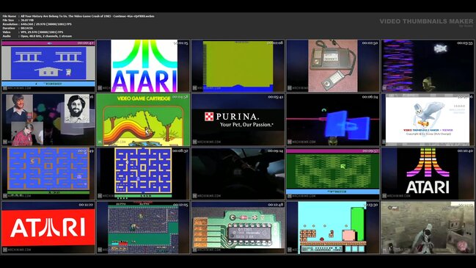
Task: Open the Purina Your Pet, Our Passion thumbnail
Action: tap(238, 120)
